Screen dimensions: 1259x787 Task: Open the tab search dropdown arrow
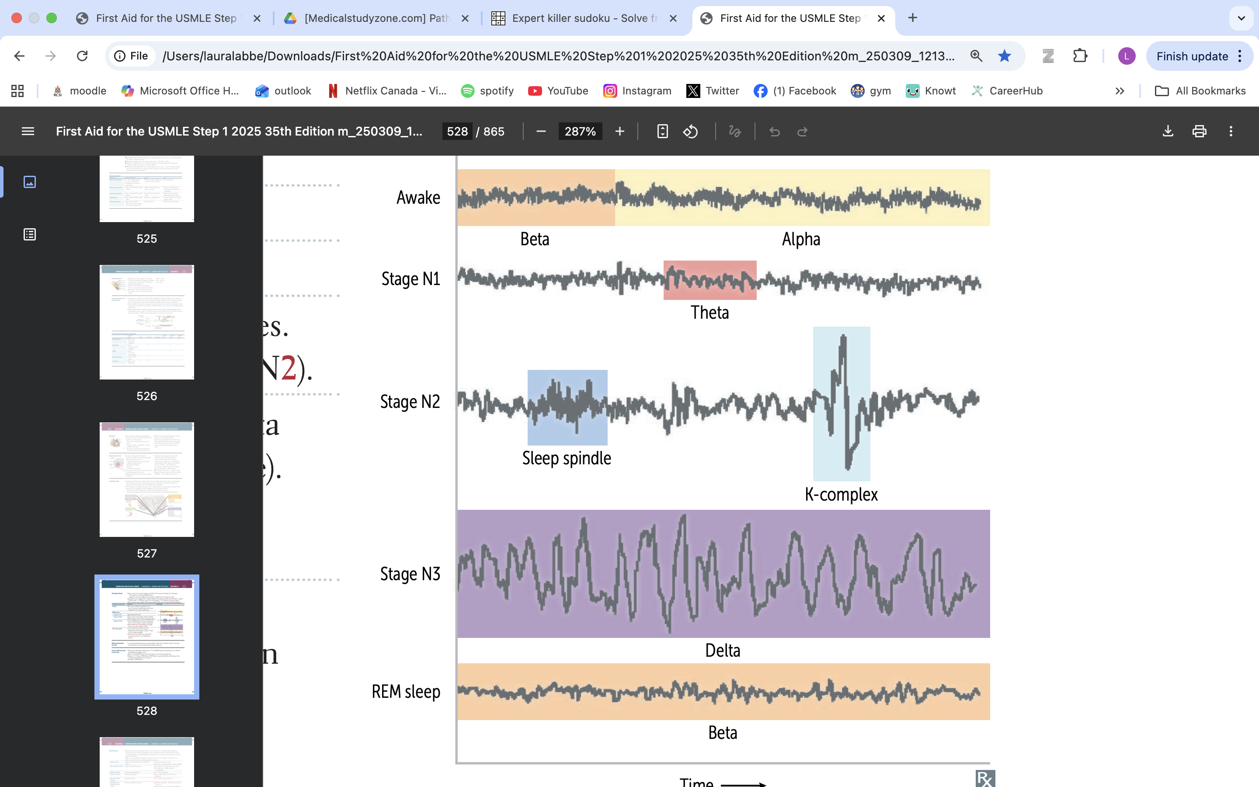(1241, 18)
